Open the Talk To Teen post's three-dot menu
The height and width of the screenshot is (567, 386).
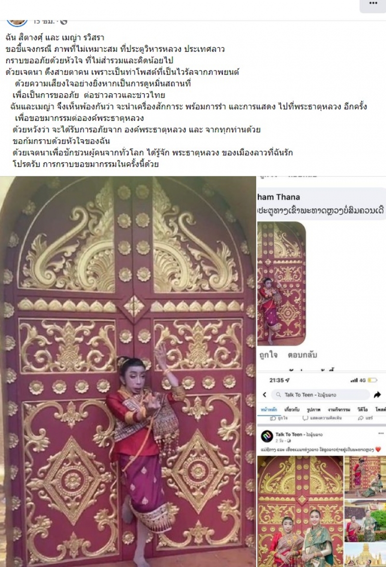[381, 433]
